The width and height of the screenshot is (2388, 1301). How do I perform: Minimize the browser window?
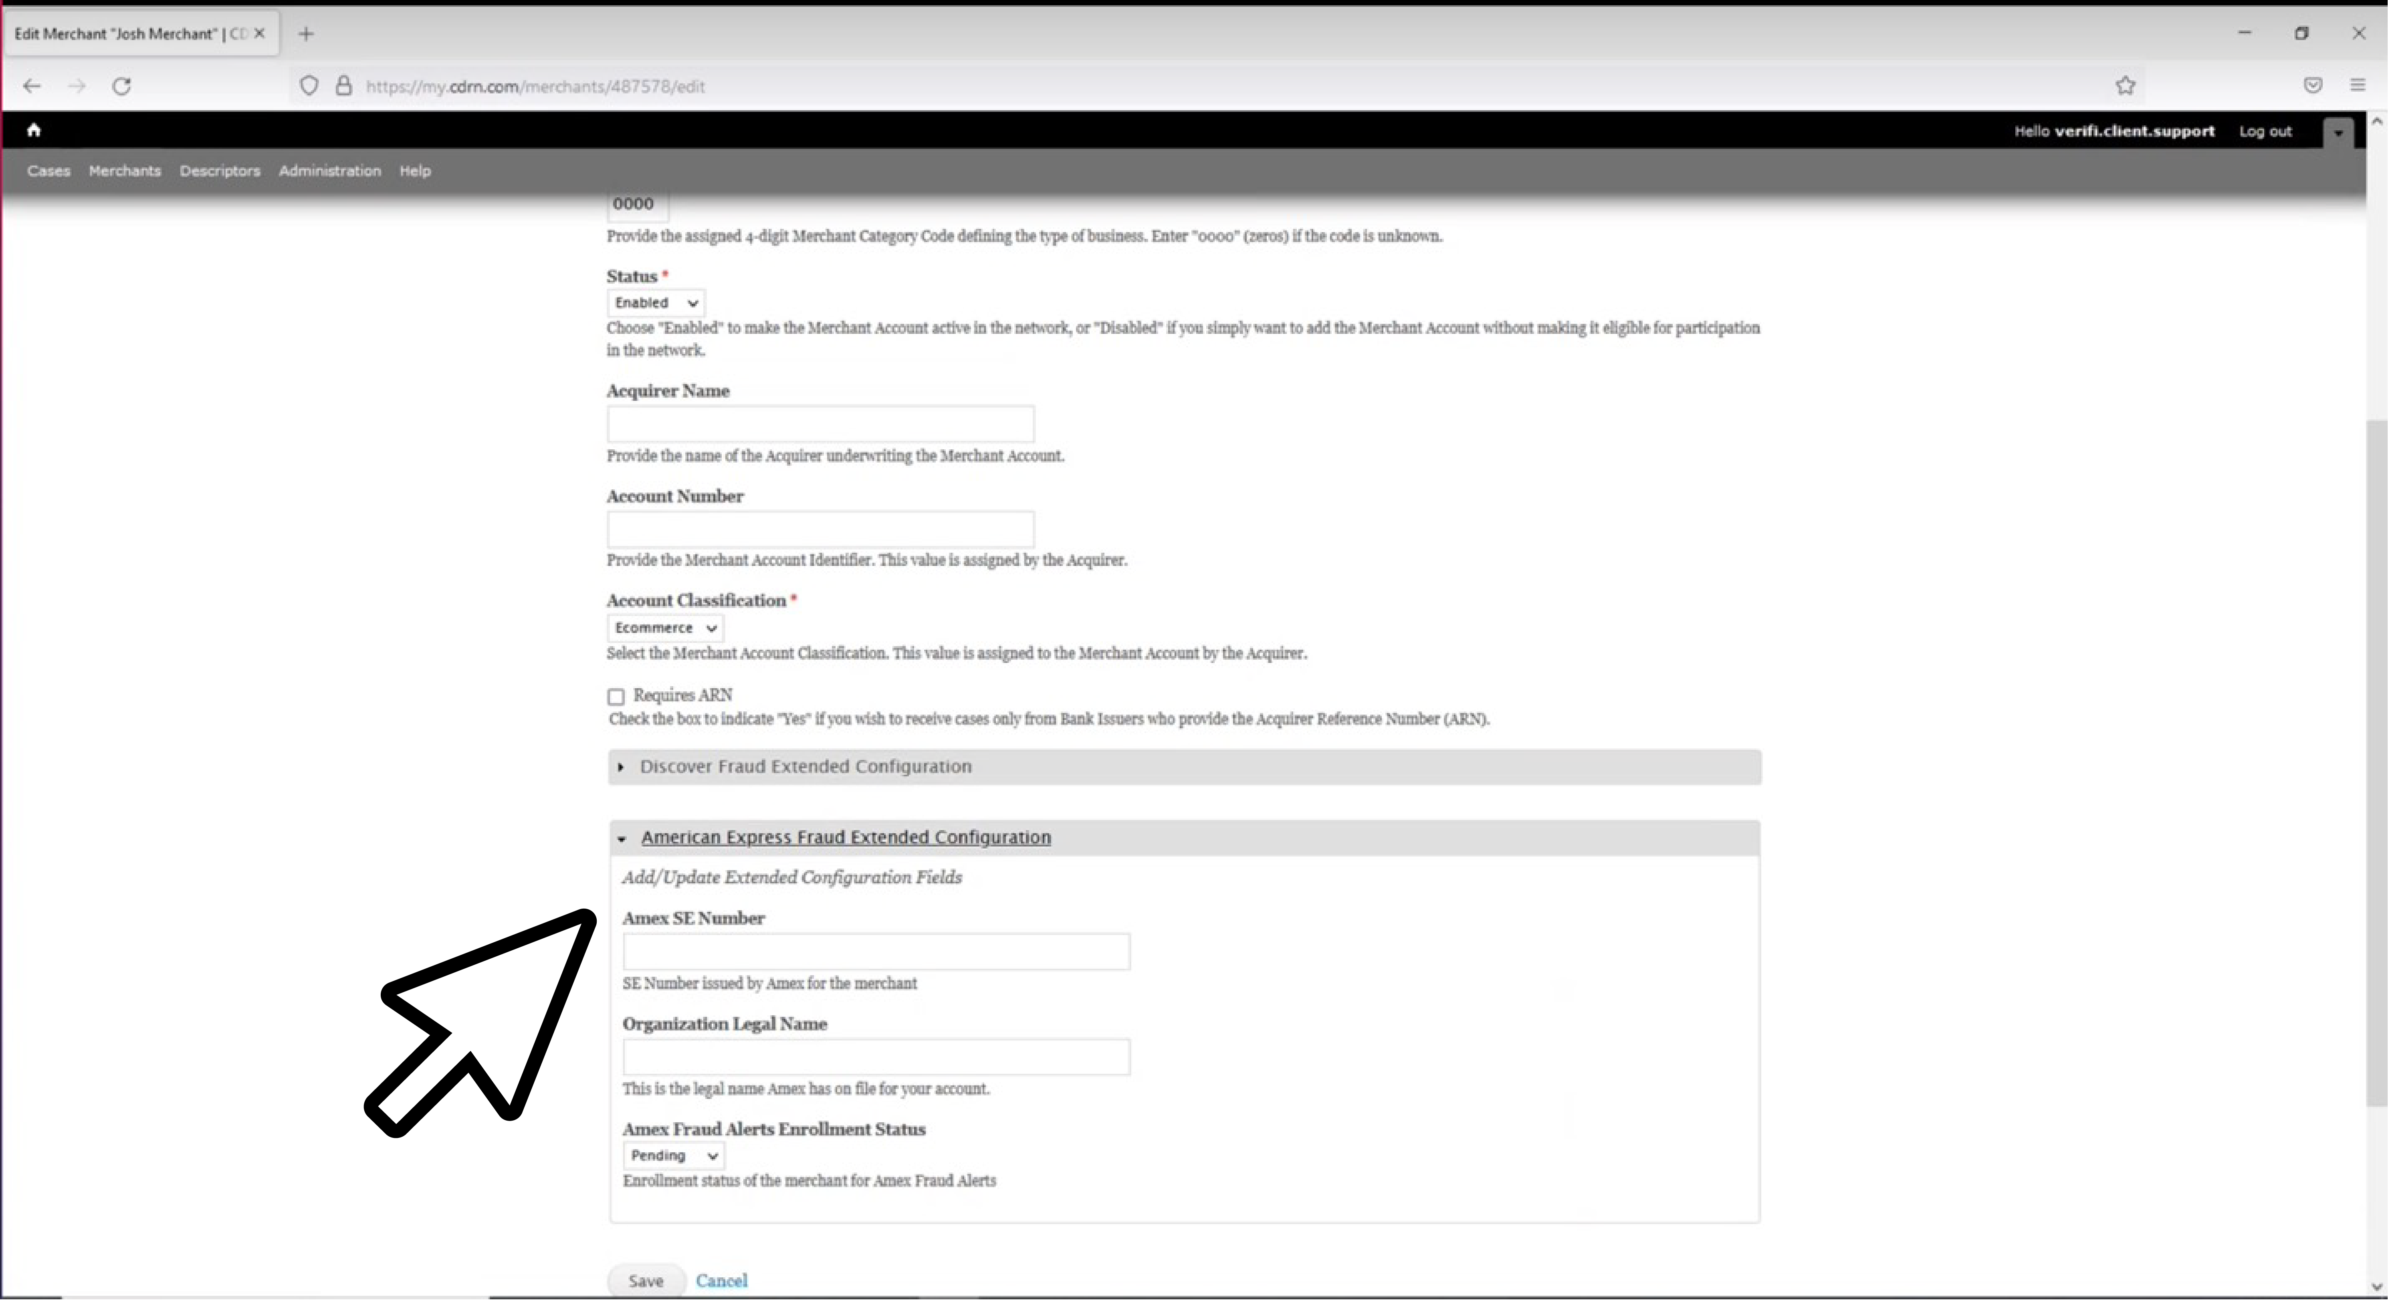(x=2244, y=33)
